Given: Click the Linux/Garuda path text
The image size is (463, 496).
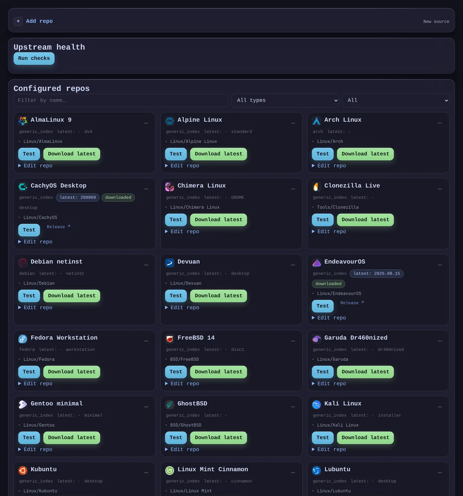Looking at the screenshot, I should pos(332,359).
